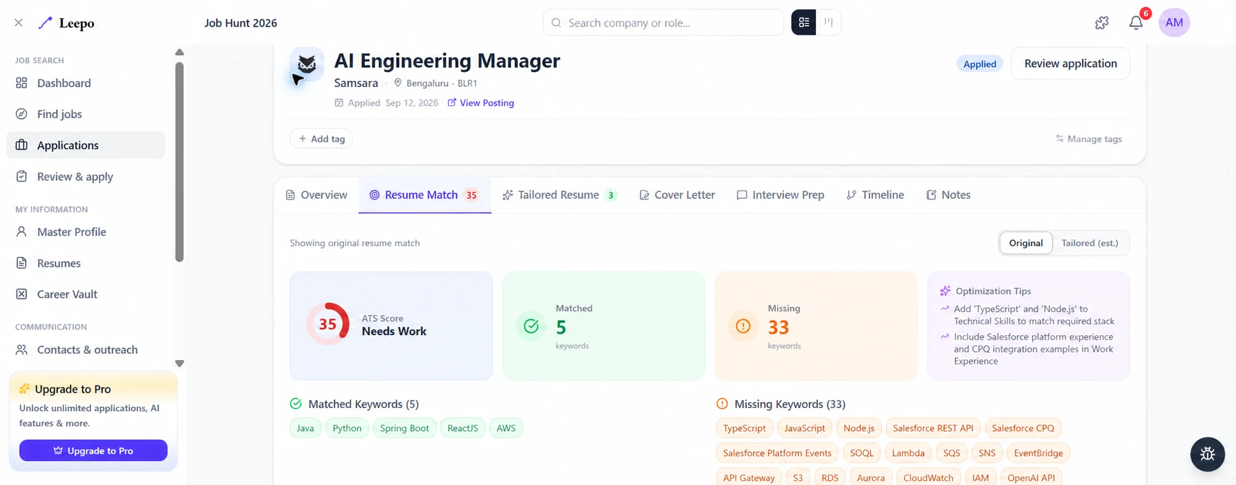This screenshot has width=1236, height=485.
Task: Close the sidebar with the X icon
Action: 19,23
